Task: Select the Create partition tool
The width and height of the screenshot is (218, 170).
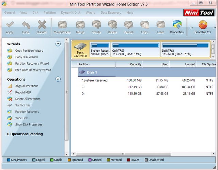Action: (96, 27)
